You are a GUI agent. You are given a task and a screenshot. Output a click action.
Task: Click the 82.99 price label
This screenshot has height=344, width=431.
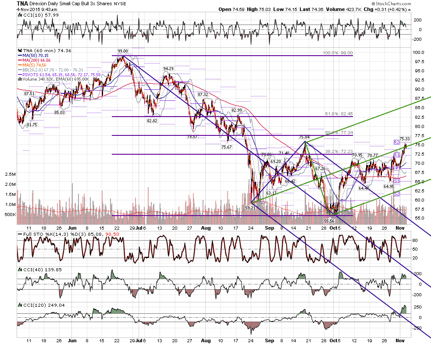tap(236, 110)
